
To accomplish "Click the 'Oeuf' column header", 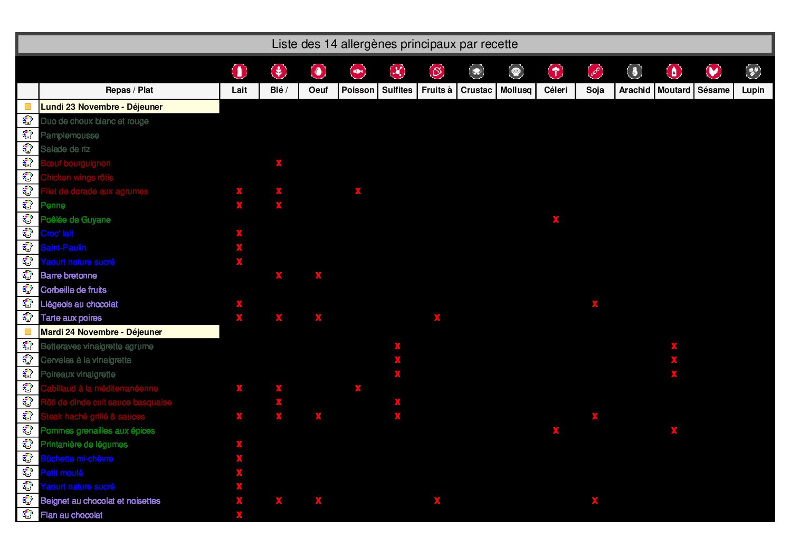I will coord(318,90).
